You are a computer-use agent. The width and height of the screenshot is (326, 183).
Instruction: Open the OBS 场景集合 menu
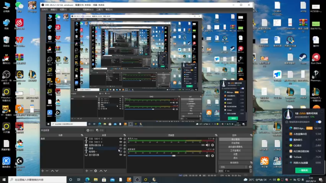click(88, 9)
